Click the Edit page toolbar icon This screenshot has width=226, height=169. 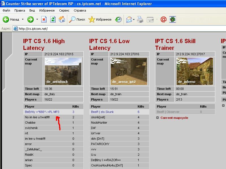pyautogui.click(x=150, y=19)
